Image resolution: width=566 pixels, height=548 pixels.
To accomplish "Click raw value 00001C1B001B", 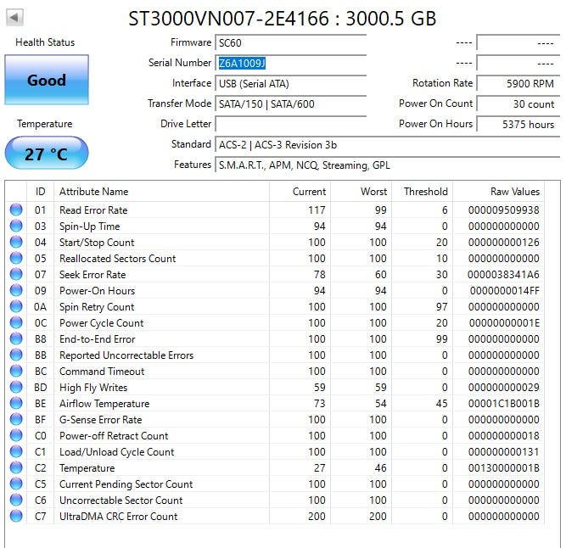I will [503, 403].
